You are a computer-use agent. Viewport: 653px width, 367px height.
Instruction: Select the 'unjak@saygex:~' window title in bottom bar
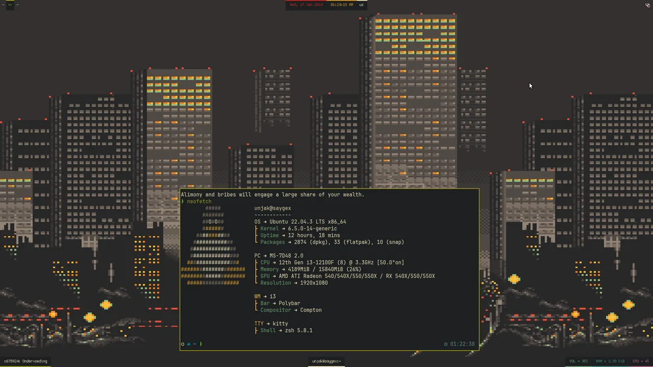click(326, 361)
